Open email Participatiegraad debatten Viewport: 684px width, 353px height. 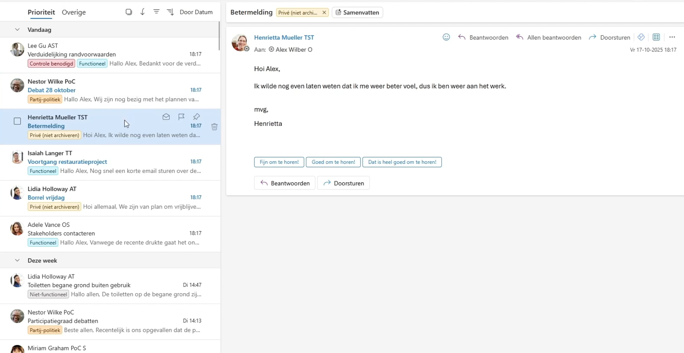(x=110, y=322)
